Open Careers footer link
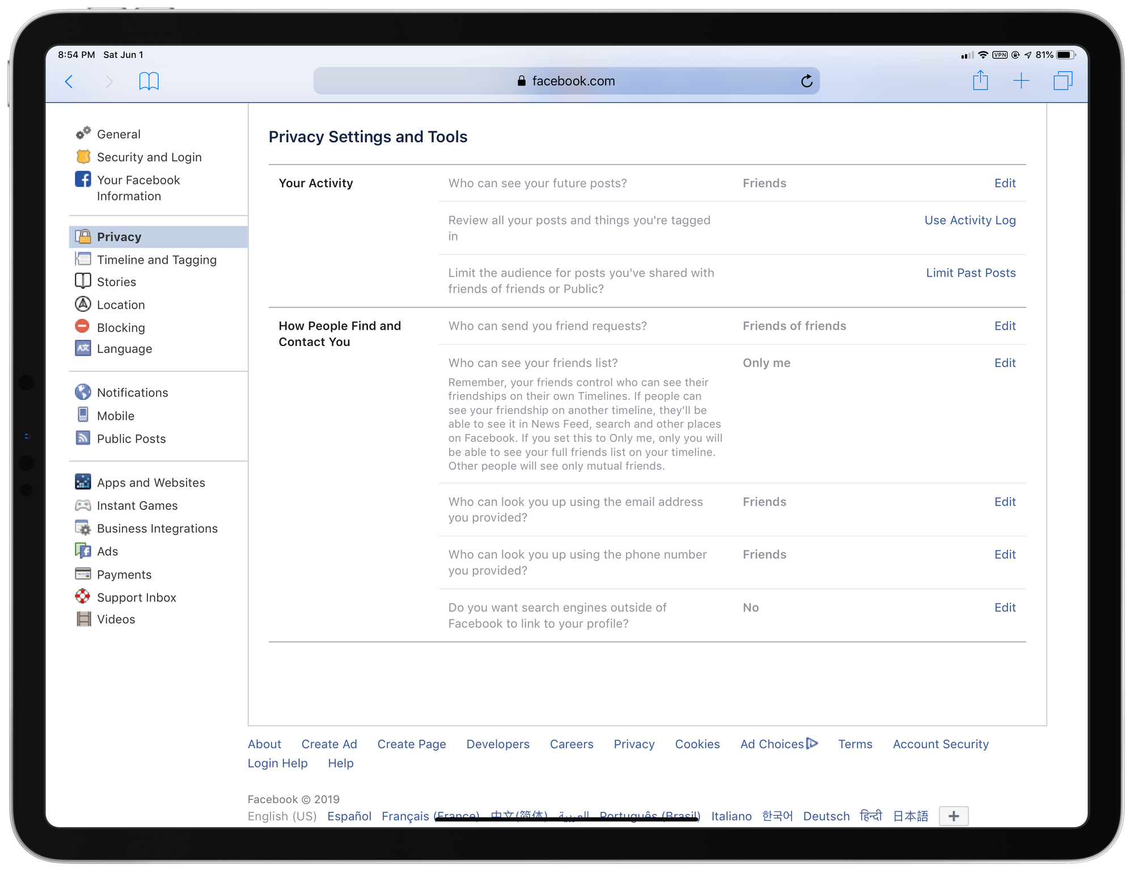This screenshot has height=873, width=1134. point(572,744)
